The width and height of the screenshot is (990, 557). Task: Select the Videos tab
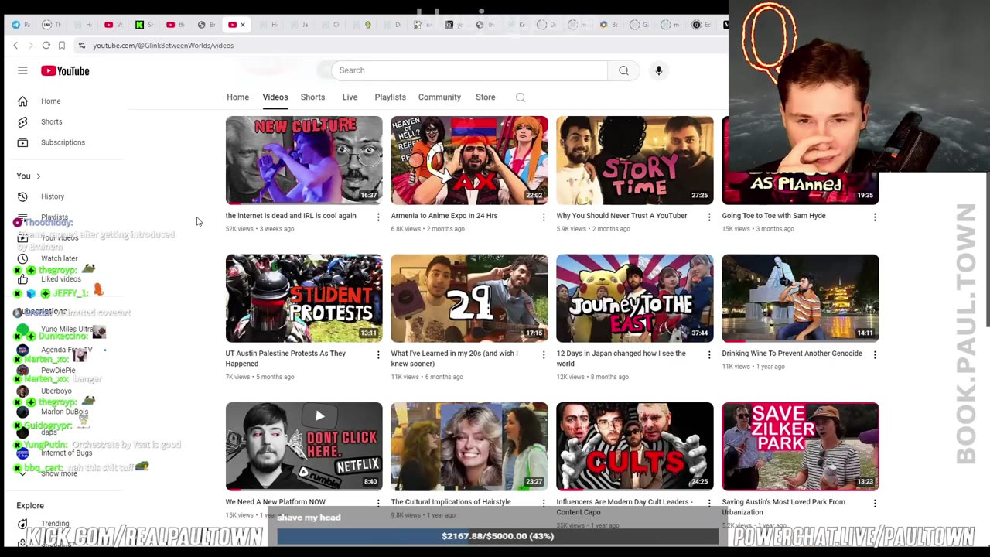tap(275, 97)
